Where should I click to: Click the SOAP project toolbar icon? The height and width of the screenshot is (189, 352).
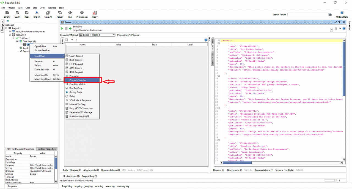[x=17, y=14]
